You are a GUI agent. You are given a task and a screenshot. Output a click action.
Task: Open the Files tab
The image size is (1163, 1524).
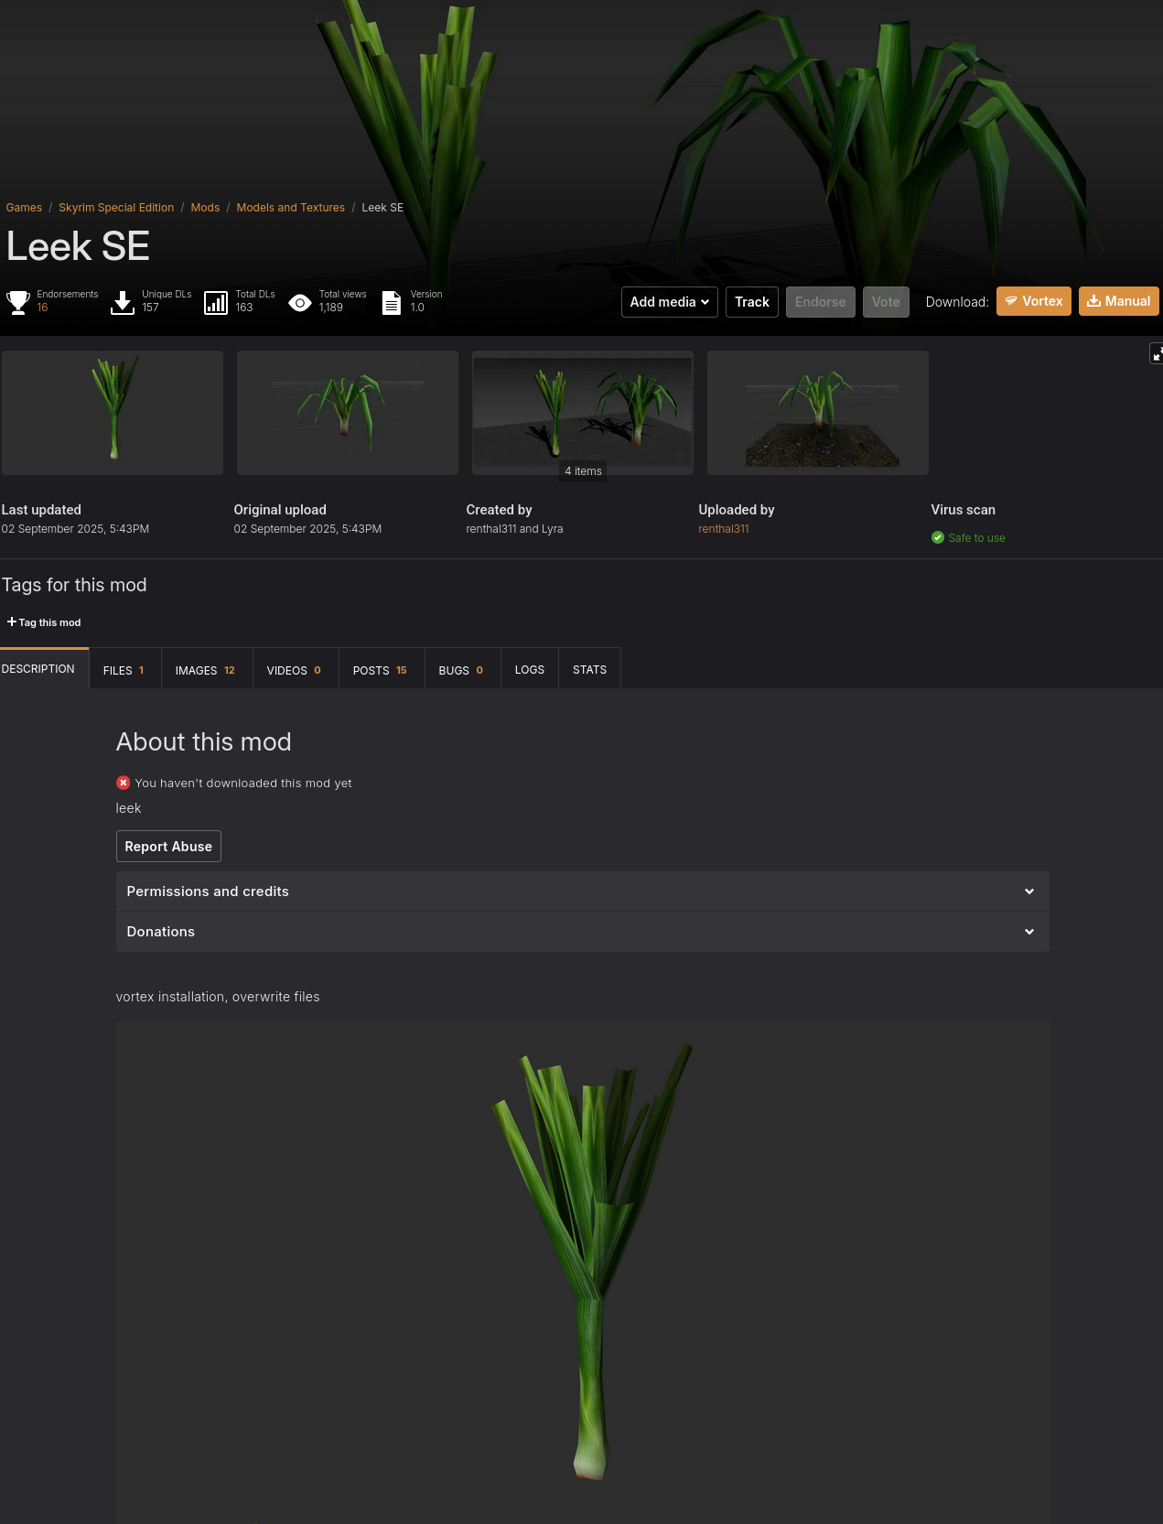(124, 670)
